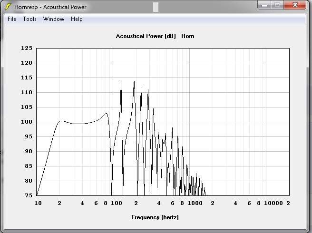Click the Horn label in chart title
312x233 pixels.
188,36
